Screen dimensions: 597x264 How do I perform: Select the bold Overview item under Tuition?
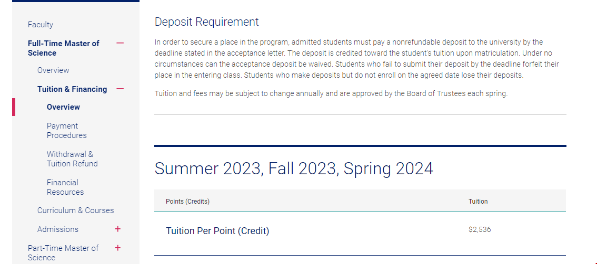coord(63,107)
